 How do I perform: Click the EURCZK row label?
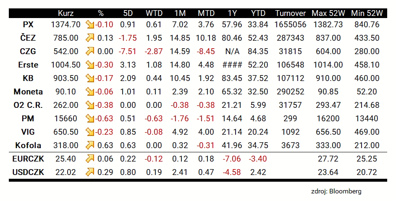tap(28, 159)
